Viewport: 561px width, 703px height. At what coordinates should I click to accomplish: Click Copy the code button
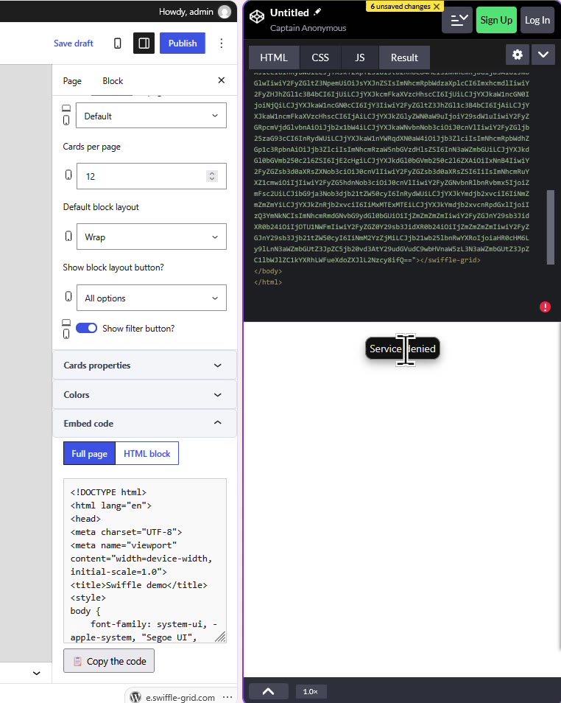coord(109,661)
